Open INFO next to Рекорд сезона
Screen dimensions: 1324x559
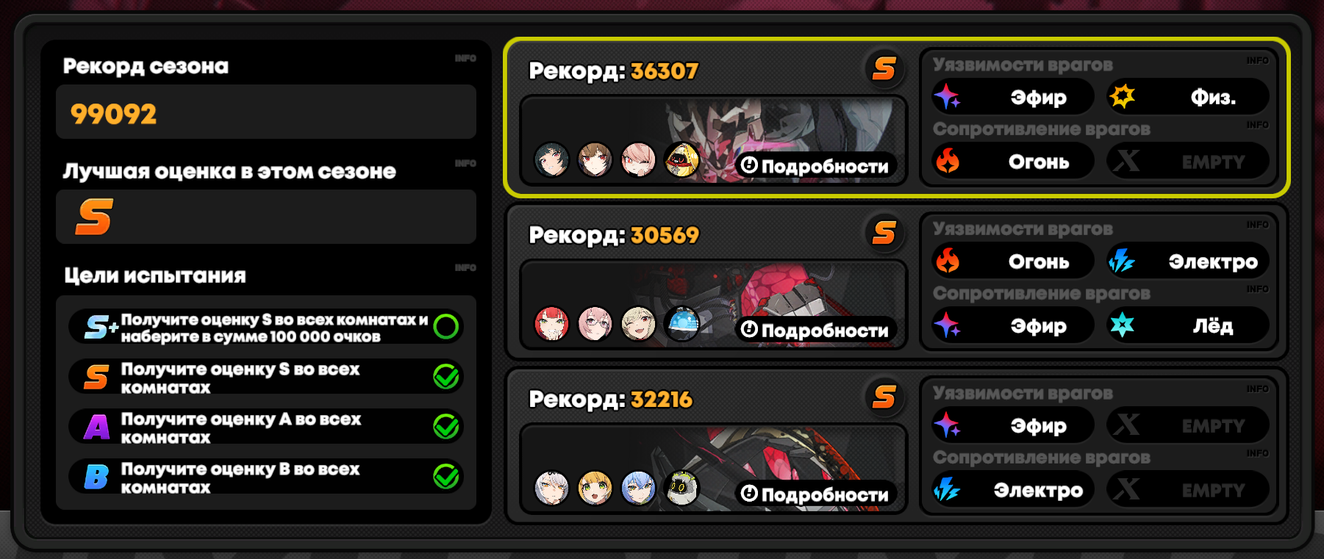(465, 58)
